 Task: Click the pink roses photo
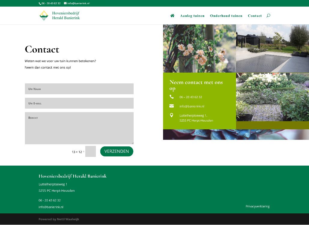pyautogui.click(x=199, y=48)
